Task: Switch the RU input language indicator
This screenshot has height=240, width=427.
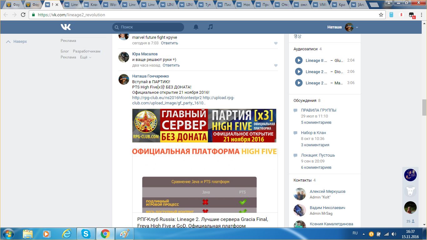Action: pos(355,233)
